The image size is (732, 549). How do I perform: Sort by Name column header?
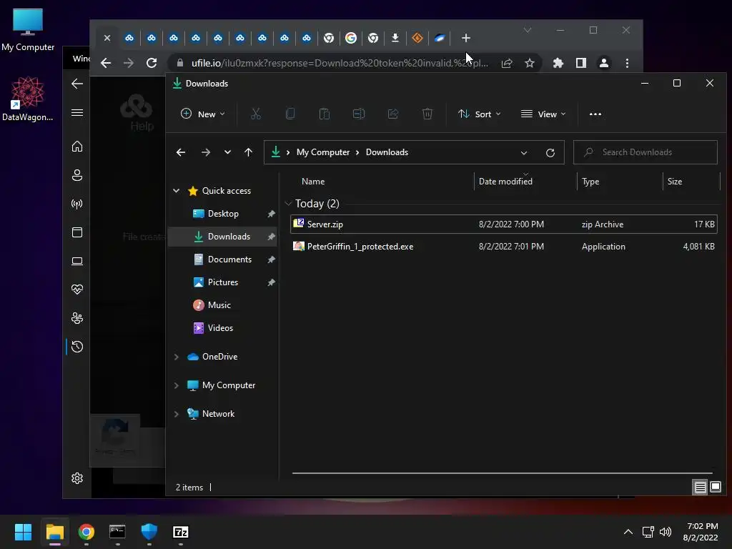(313, 181)
